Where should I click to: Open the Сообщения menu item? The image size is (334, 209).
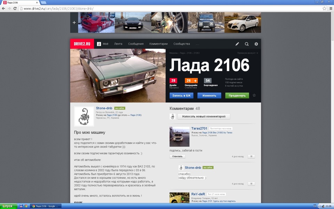(x=136, y=44)
